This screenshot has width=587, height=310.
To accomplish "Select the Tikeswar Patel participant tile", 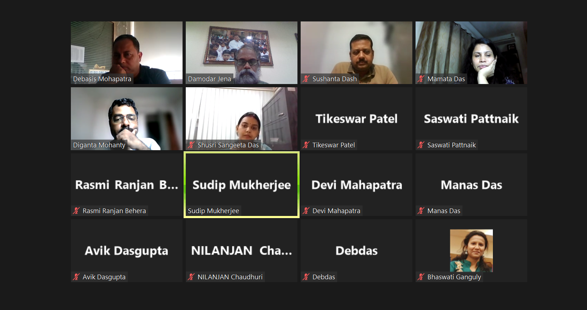I will click(x=356, y=119).
